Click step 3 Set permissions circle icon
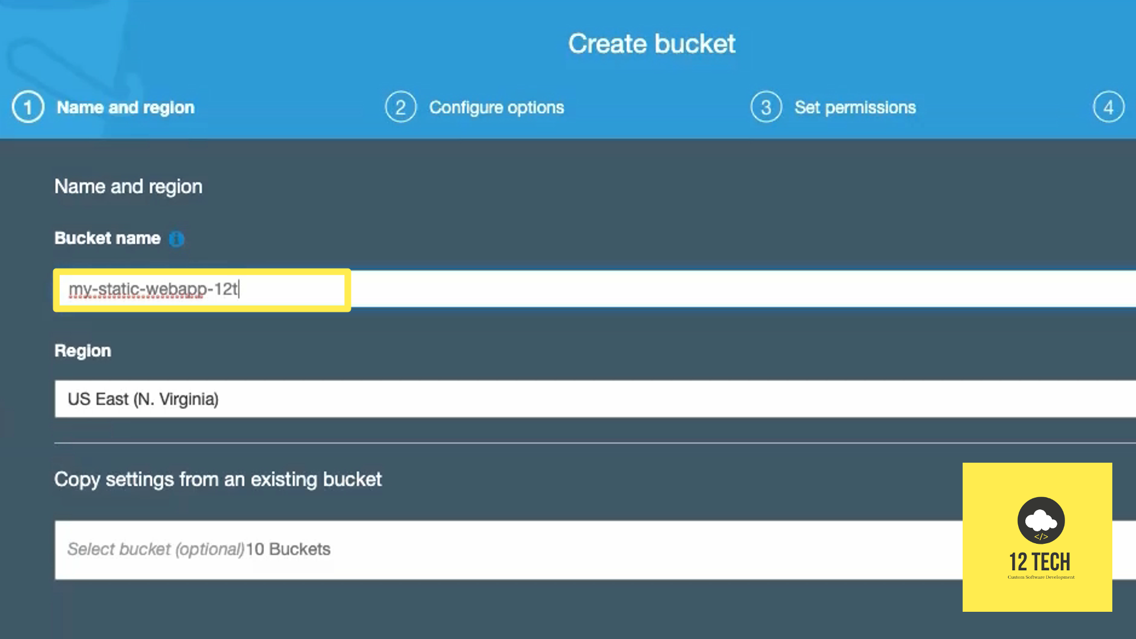The image size is (1136, 639). (x=765, y=107)
